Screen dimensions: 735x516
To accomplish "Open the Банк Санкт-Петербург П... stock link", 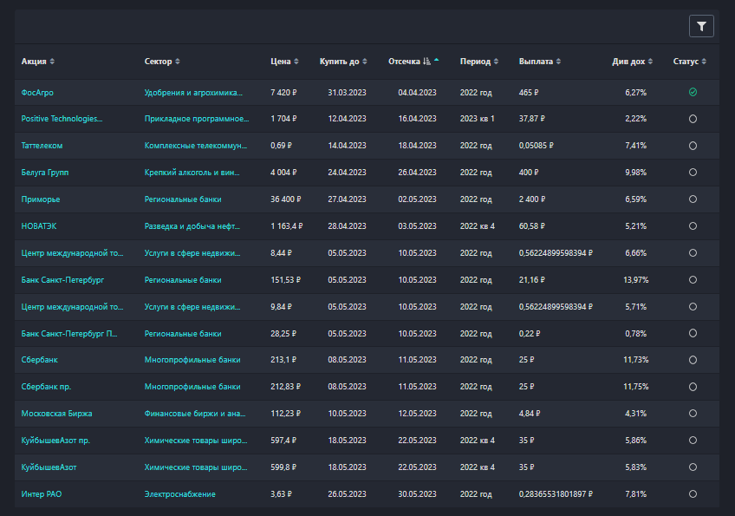I will [x=69, y=334].
